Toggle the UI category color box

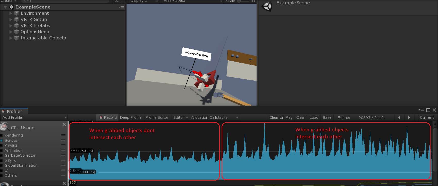coord(2,171)
